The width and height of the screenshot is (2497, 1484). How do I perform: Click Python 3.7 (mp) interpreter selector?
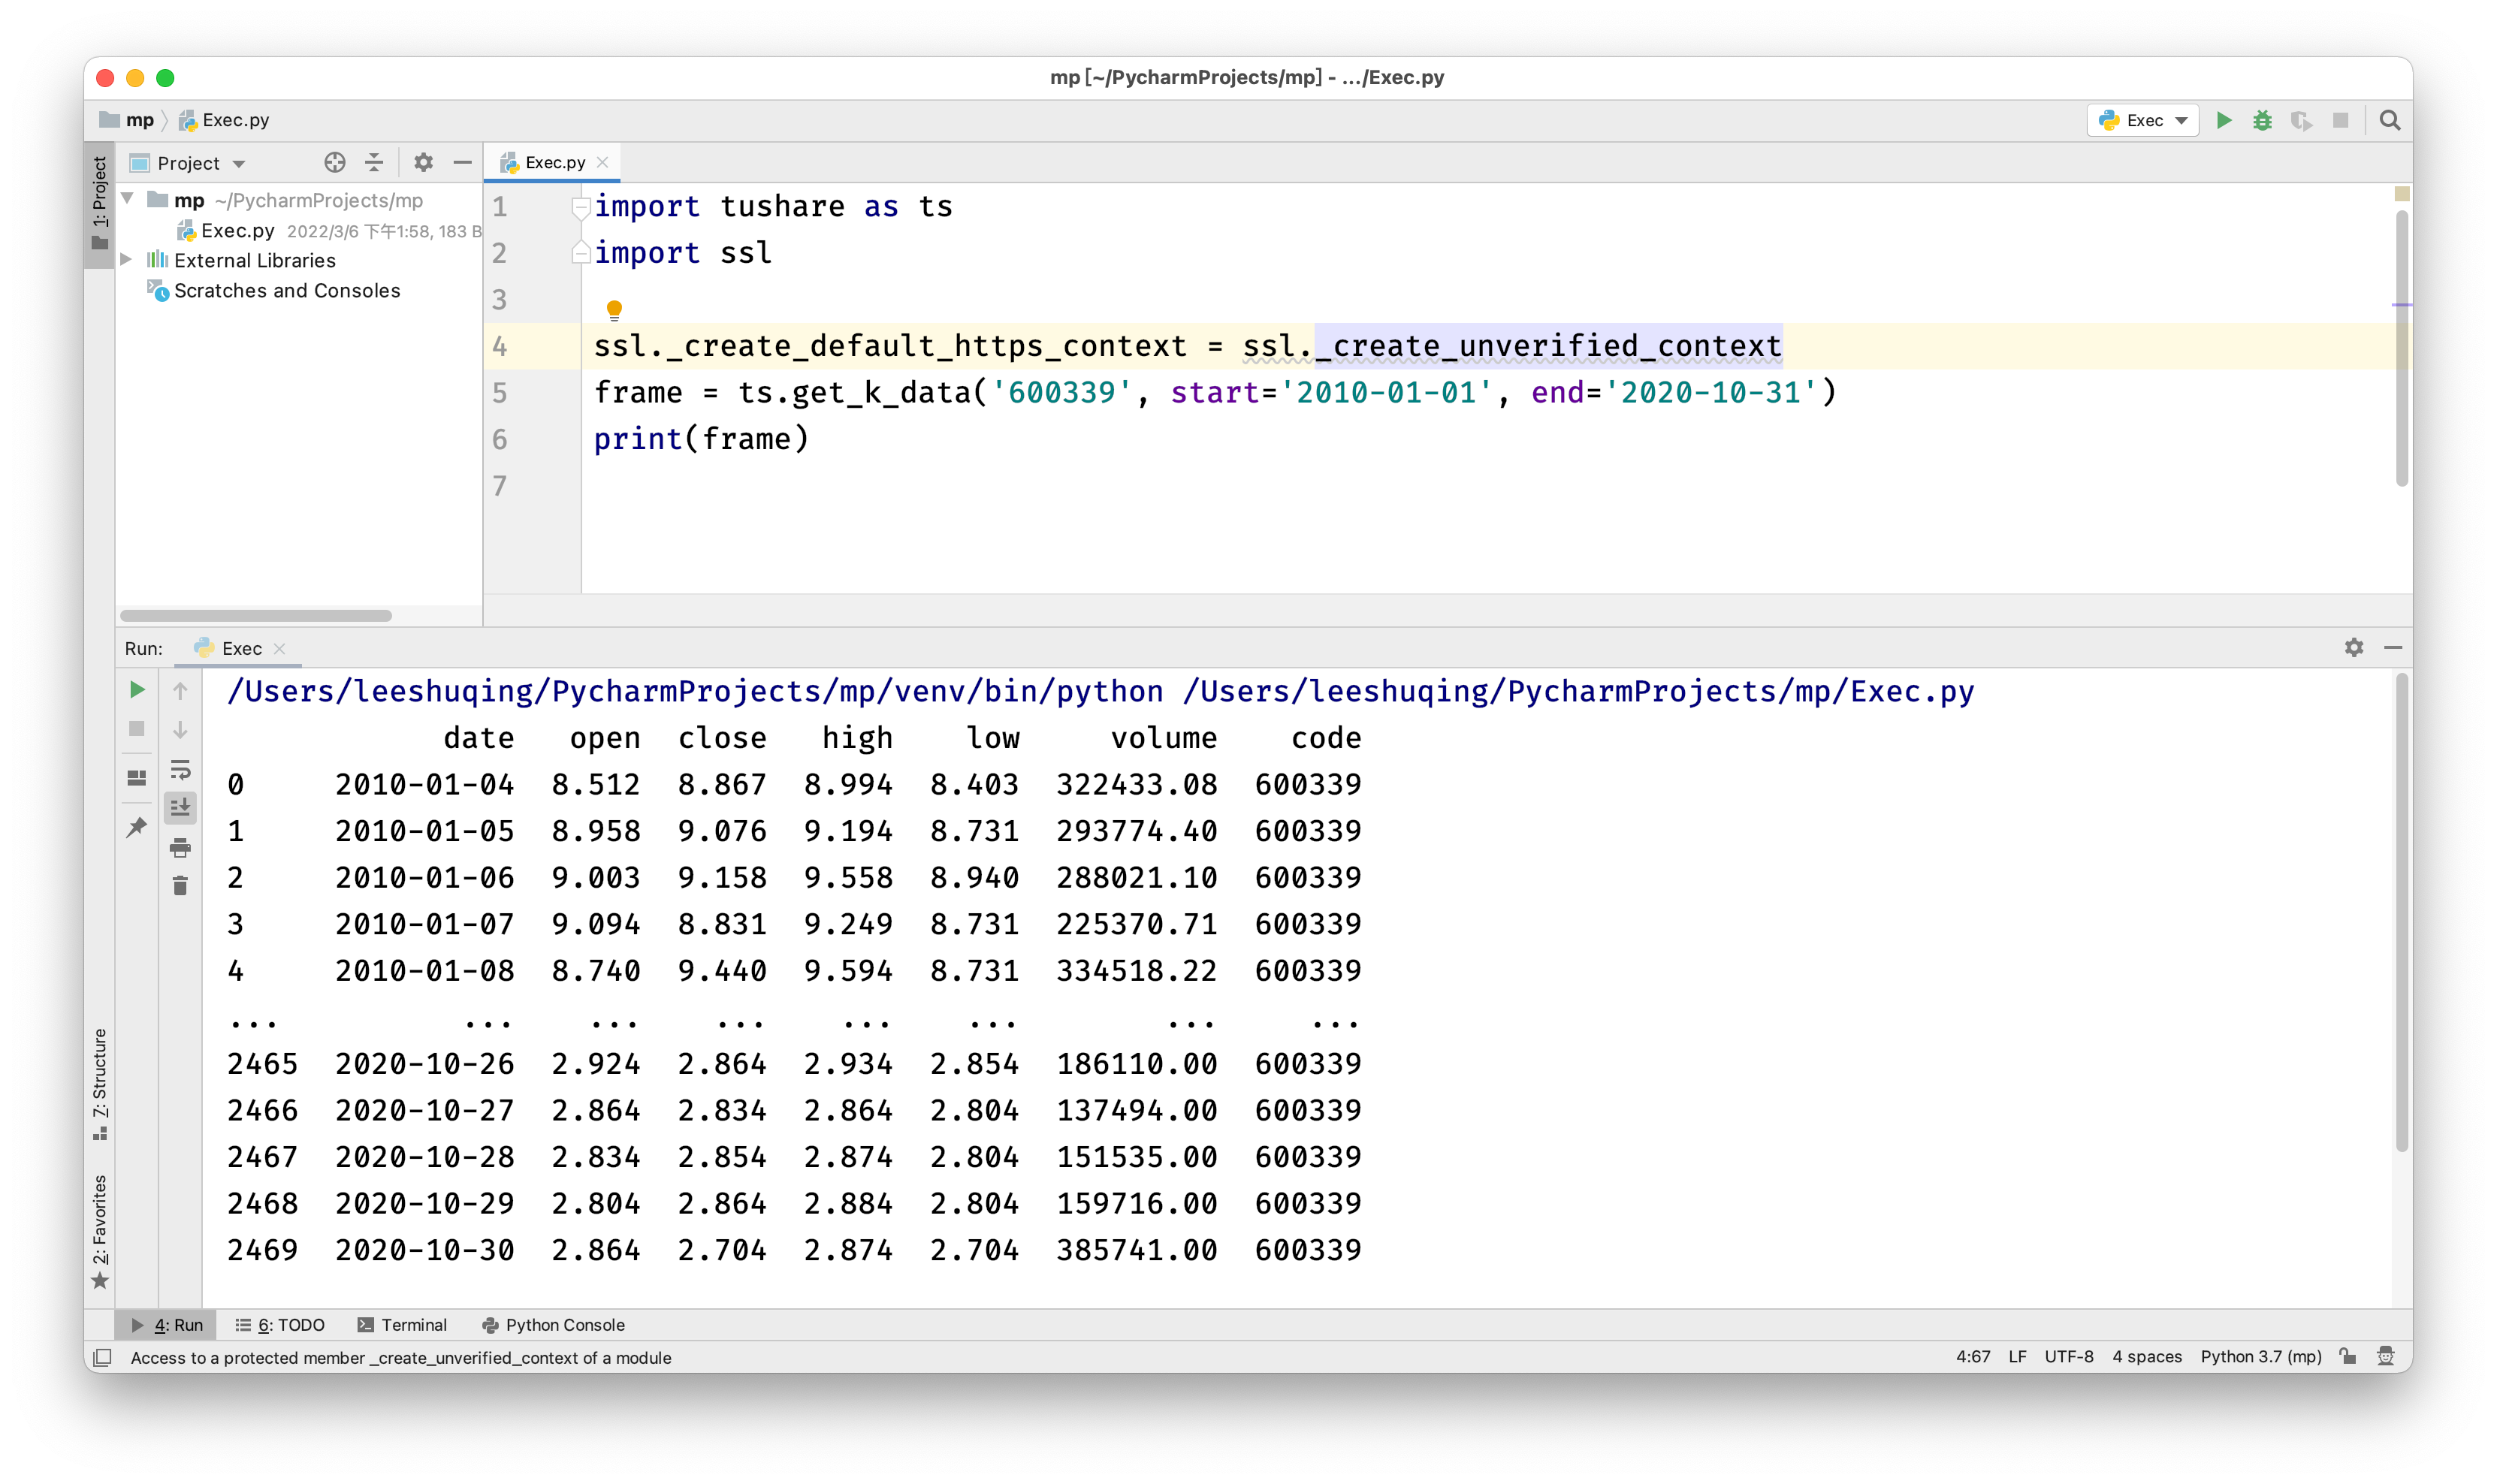[2260, 1356]
